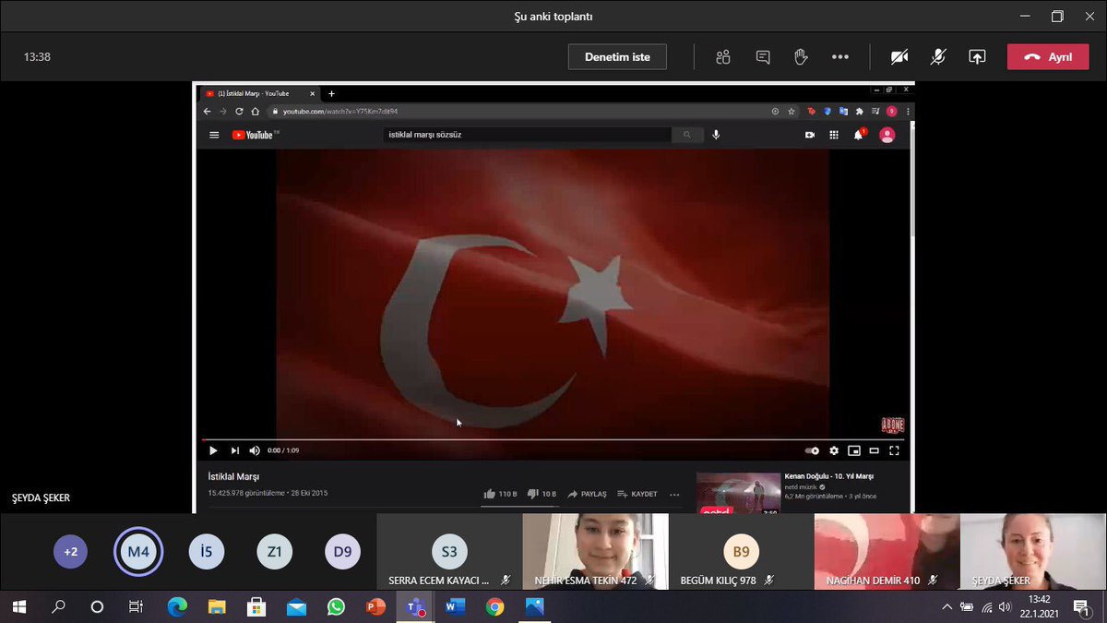
Task: Mute the YouTube player volume
Action: (255, 450)
